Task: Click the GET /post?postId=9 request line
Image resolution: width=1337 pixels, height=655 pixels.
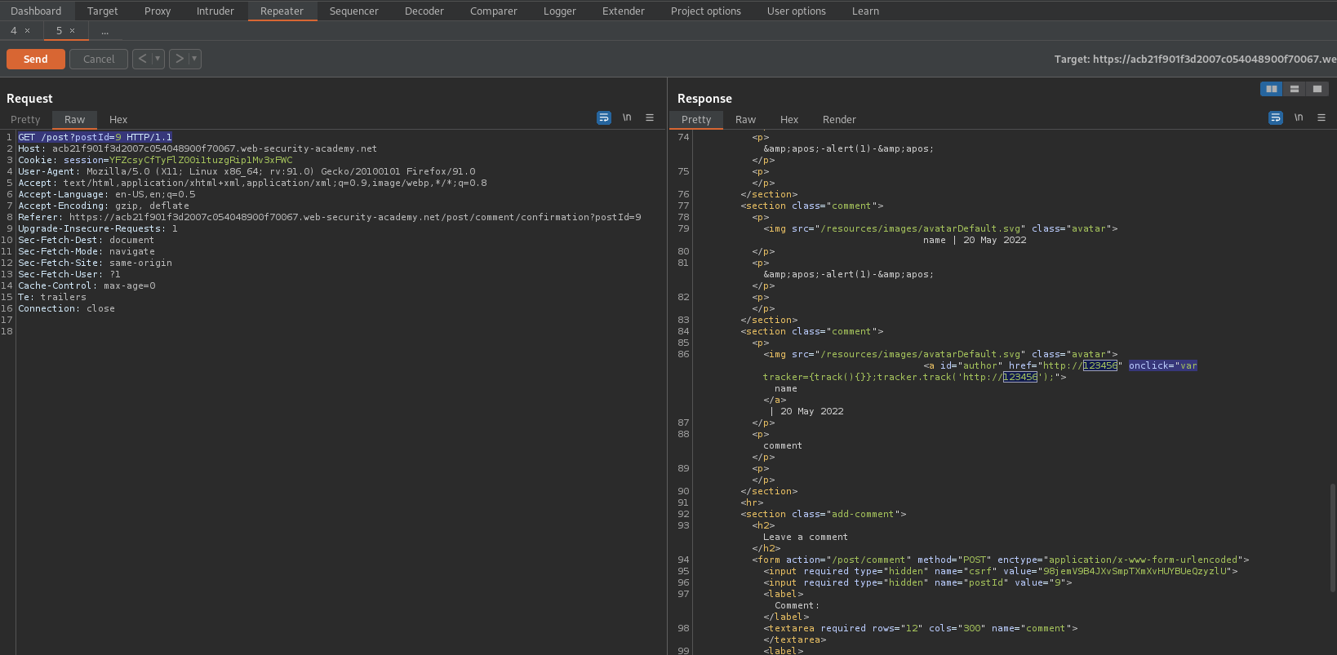Action: 95,137
